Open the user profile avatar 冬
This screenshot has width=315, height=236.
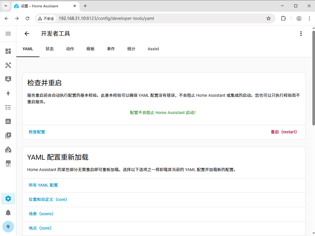click(8, 227)
